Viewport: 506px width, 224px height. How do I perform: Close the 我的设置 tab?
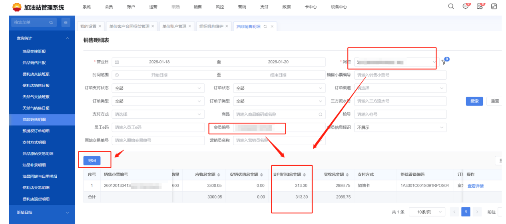[x=100, y=26]
